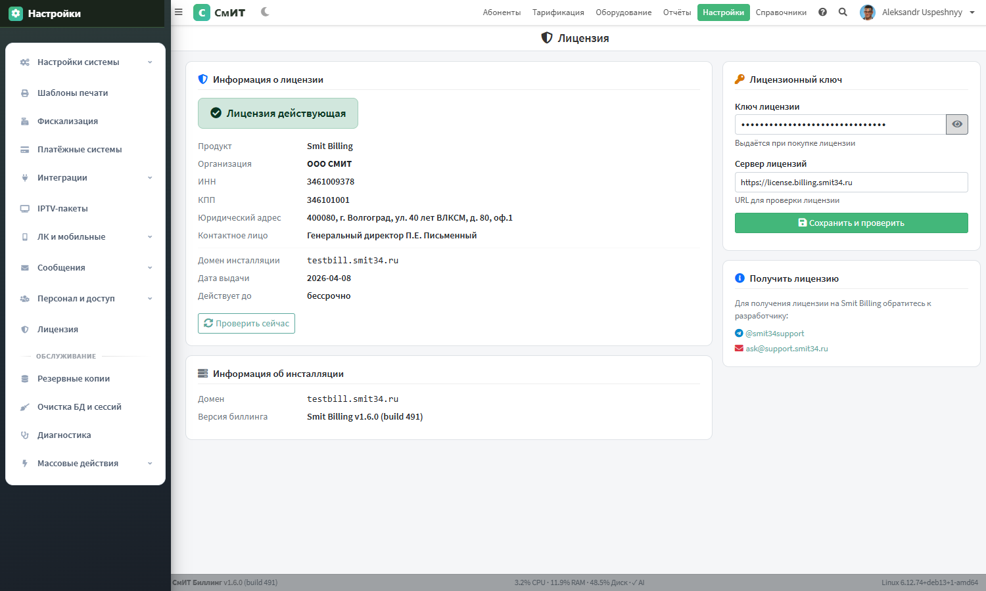Expand the Интеграции chevron
This screenshot has width=986, height=591.
(150, 178)
